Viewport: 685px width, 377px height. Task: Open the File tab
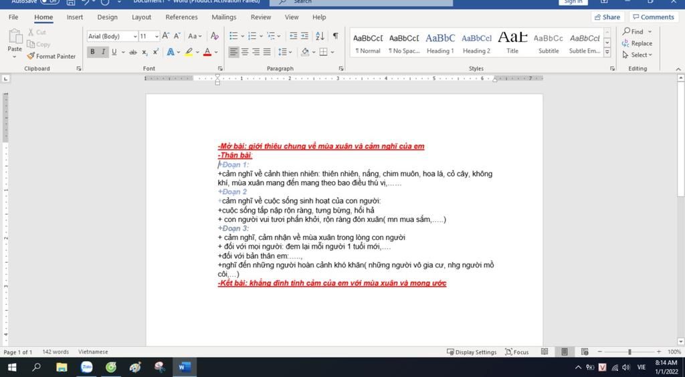pos(13,17)
